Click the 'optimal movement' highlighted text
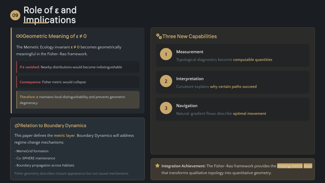The height and width of the screenshot is (183, 325). click(x=250, y=114)
